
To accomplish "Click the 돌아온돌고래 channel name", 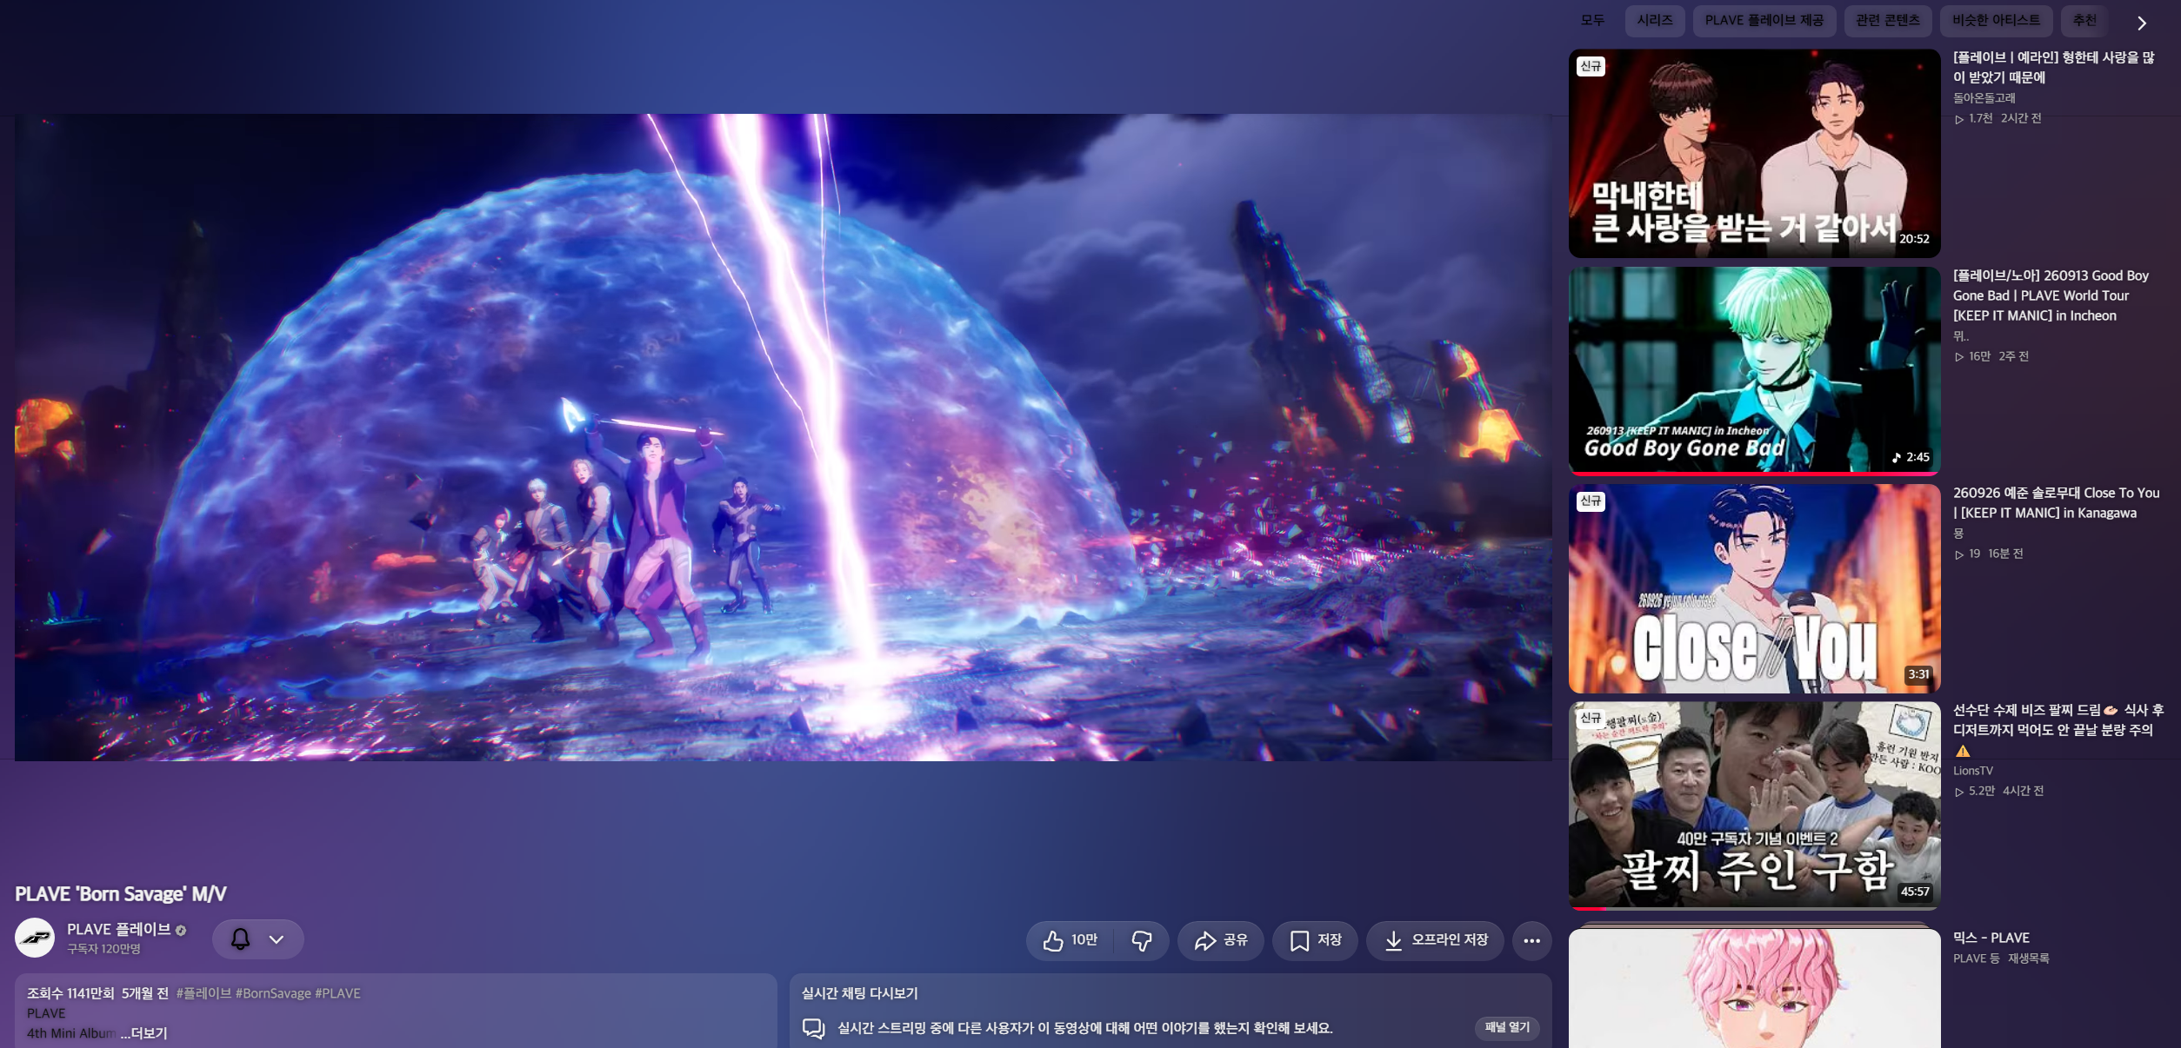I will pyautogui.click(x=1984, y=98).
